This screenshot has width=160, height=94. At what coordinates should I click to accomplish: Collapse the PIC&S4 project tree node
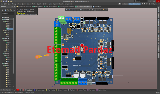[x=2, y=19]
